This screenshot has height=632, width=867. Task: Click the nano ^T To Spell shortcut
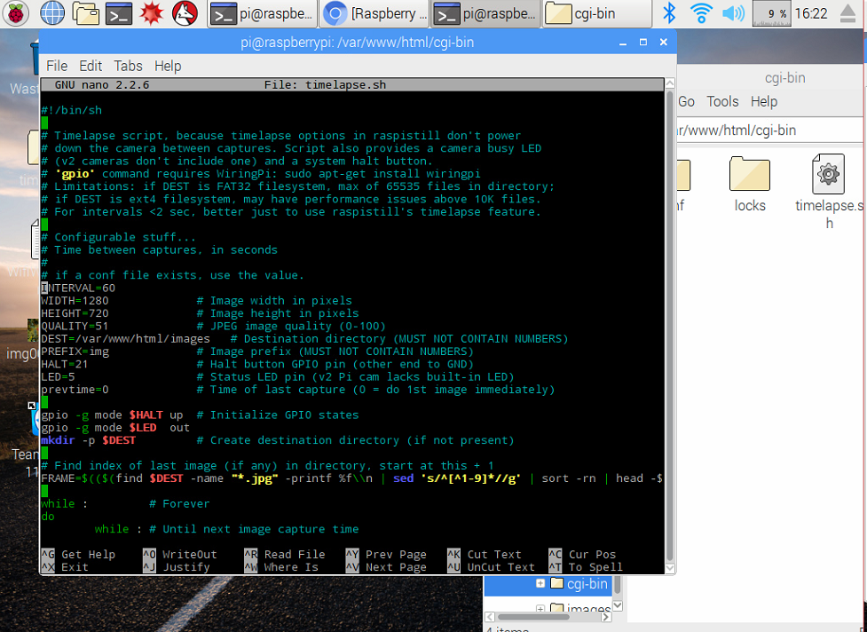586,567
